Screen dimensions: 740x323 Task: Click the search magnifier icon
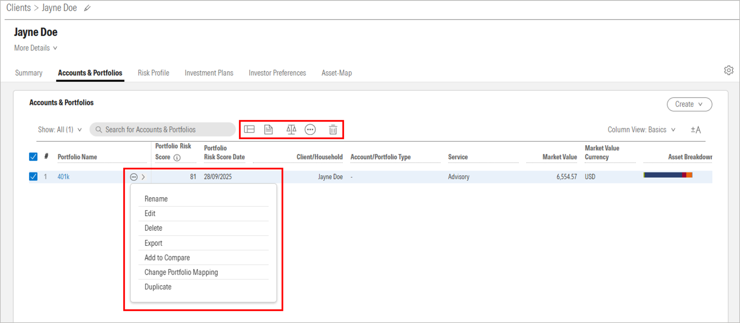pos(99,129)
